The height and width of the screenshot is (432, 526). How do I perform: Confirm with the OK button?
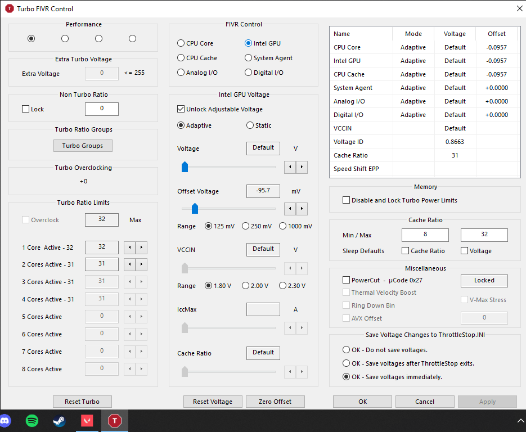click(x=362, y=402)
